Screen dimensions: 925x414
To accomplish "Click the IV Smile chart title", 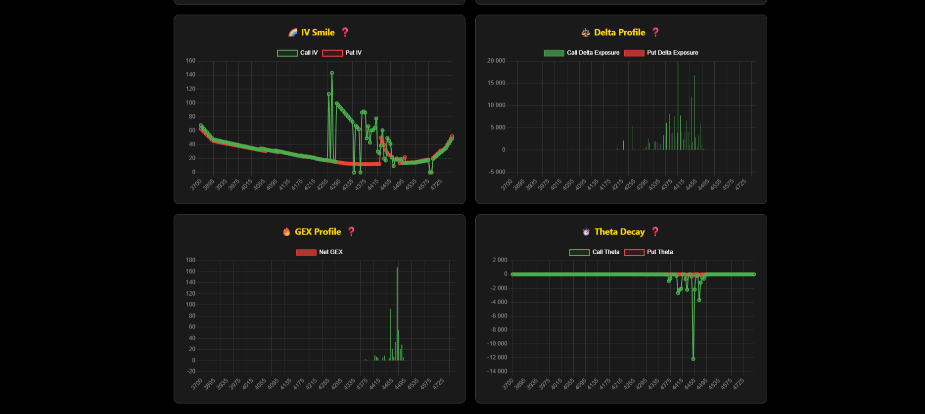I will click(x=318, y=33).
